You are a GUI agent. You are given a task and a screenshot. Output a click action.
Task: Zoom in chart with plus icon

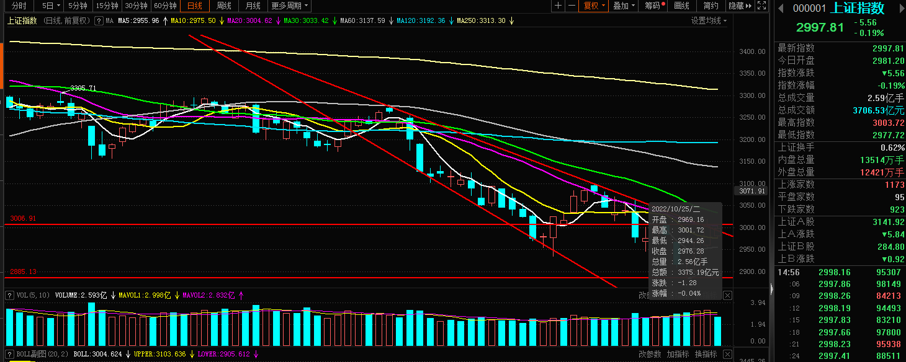[558, 6]
